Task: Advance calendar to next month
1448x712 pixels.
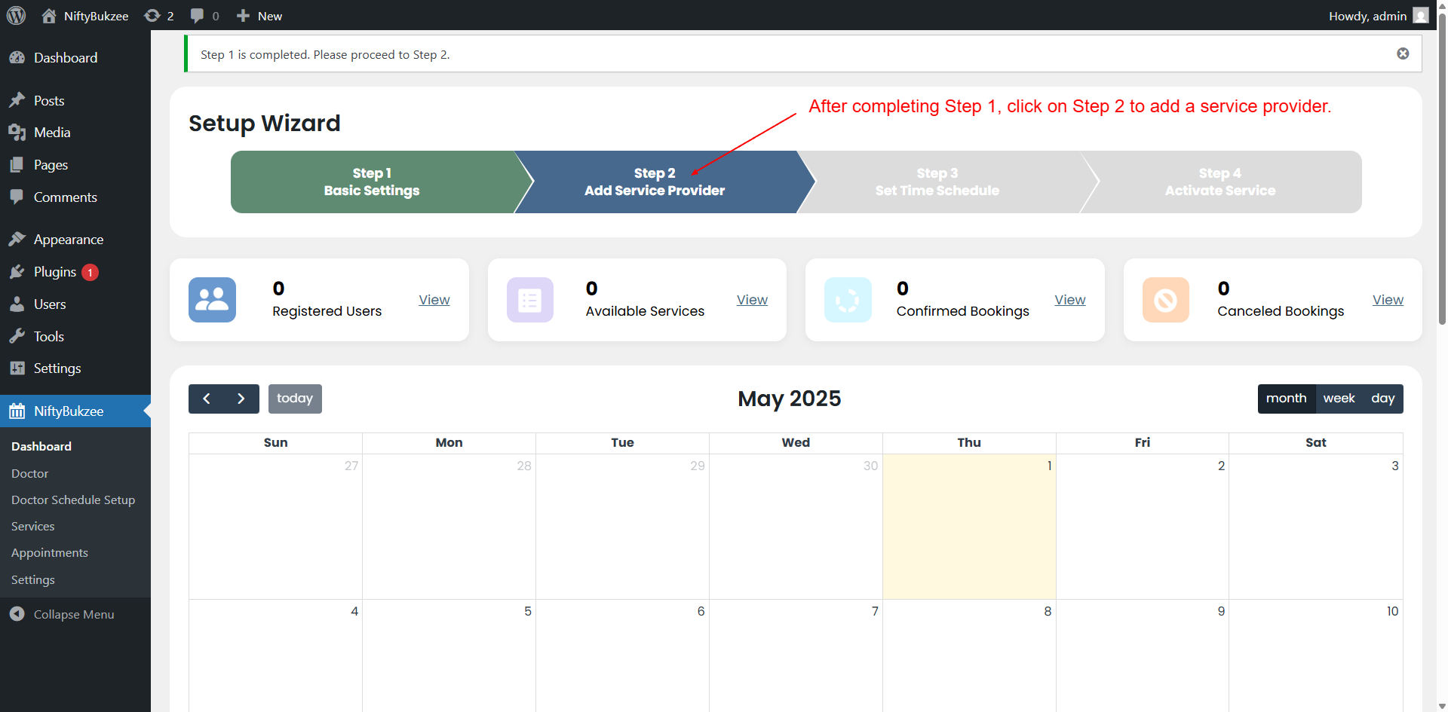Action: 241,399
